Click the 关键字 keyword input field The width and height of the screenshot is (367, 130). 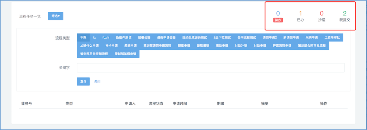coord(211,68)
